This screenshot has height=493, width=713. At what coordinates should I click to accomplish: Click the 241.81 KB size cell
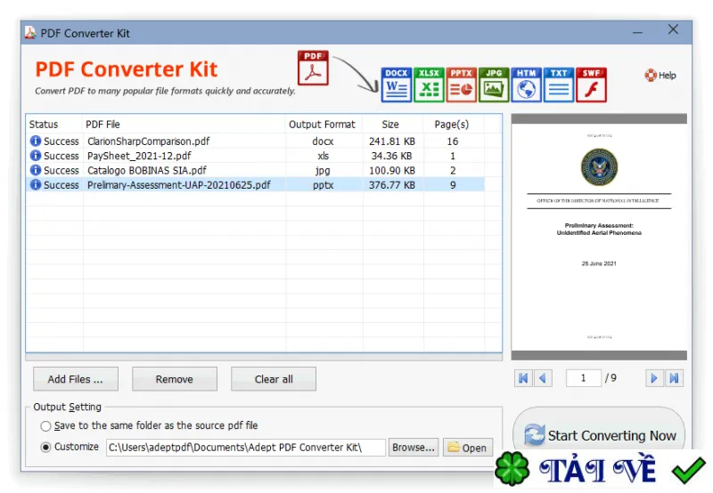(392, 141)
